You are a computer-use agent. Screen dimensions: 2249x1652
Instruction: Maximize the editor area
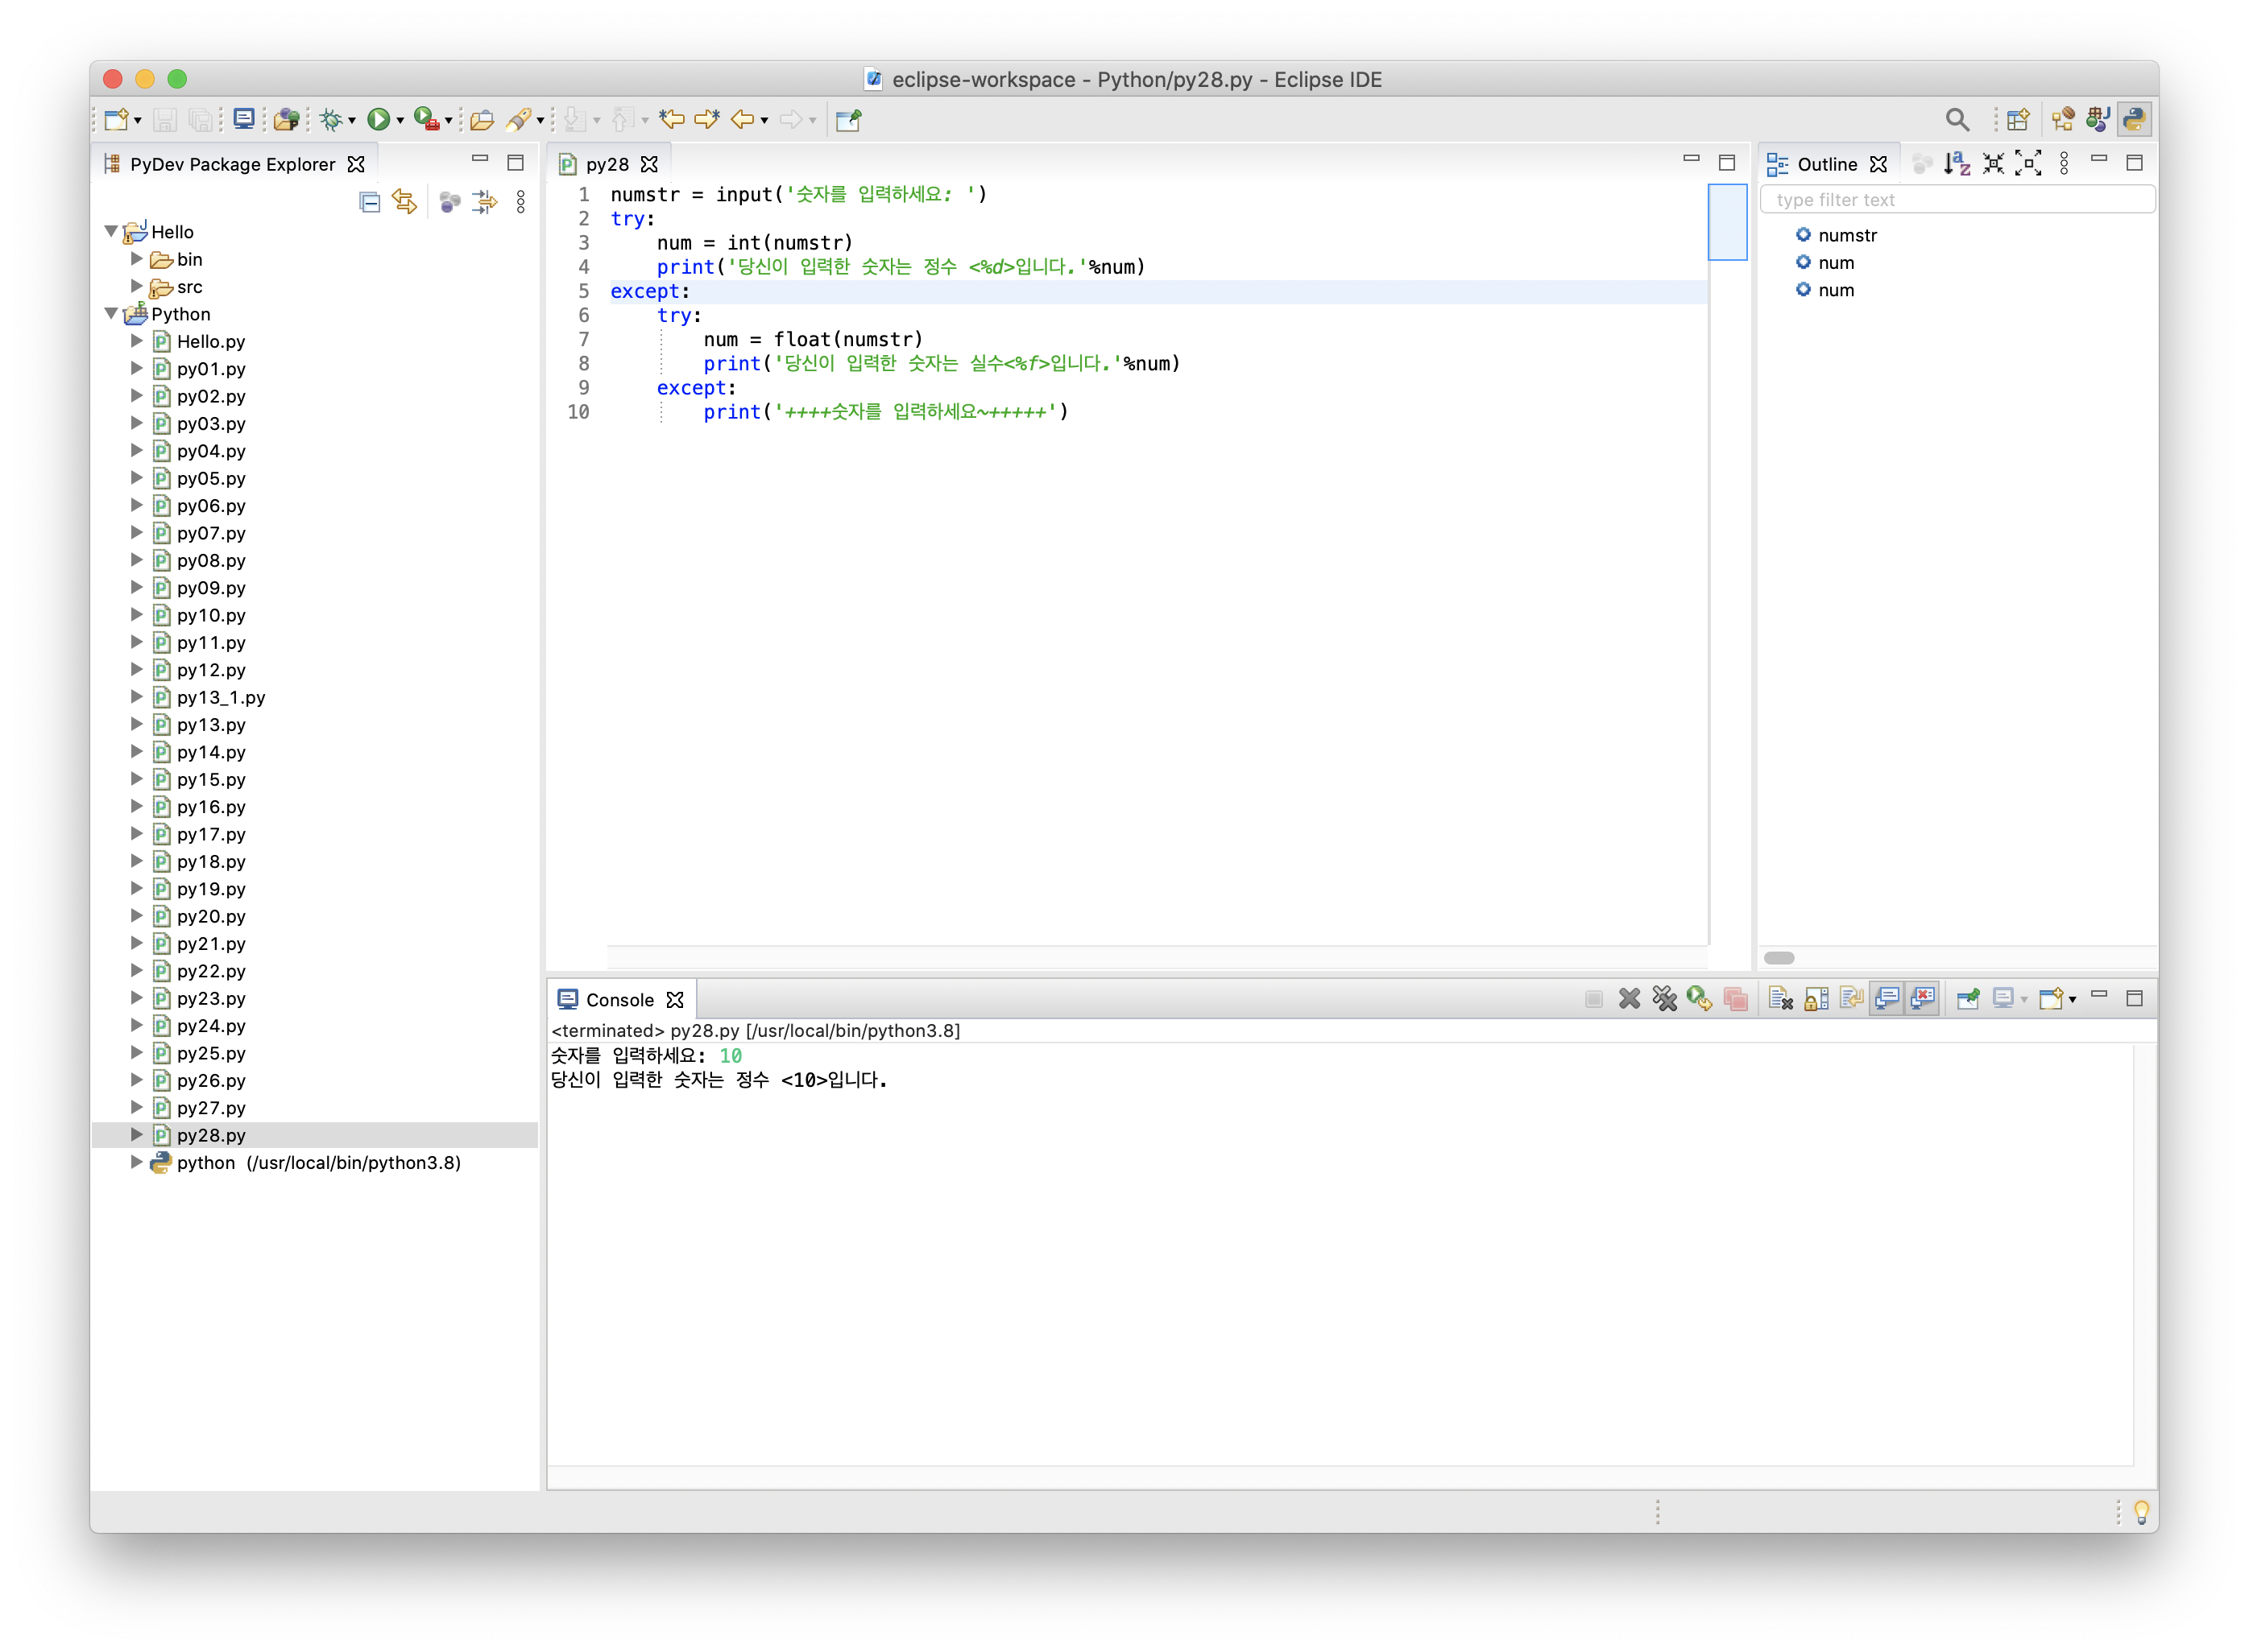1727,163
